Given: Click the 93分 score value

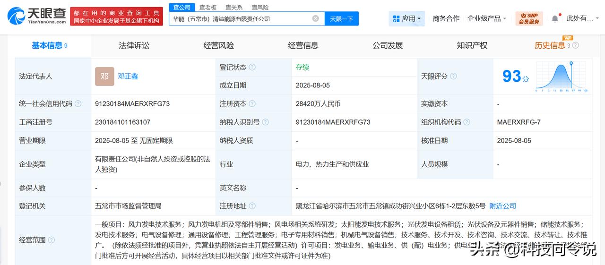Looking at the screenshot, I should click(516, 76).
